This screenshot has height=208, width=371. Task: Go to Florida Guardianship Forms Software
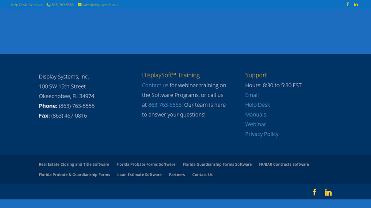(x=217, y=164)
